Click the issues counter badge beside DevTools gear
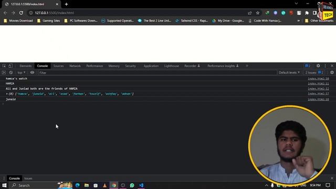The width and height of the screenshot is (336, 189). point(308,66)
